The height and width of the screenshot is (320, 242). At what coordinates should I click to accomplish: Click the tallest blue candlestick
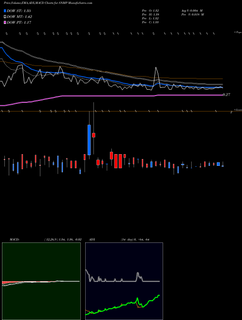(x=89, y=140)
